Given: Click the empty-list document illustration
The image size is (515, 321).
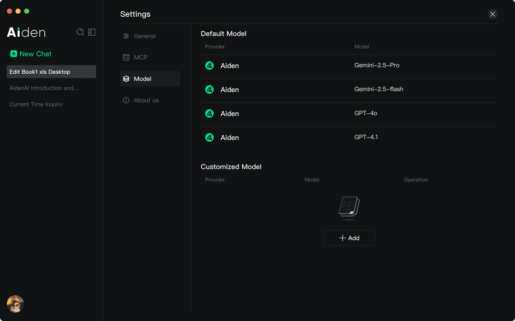Looking at the screenshot, I should [x=349, y=208].
